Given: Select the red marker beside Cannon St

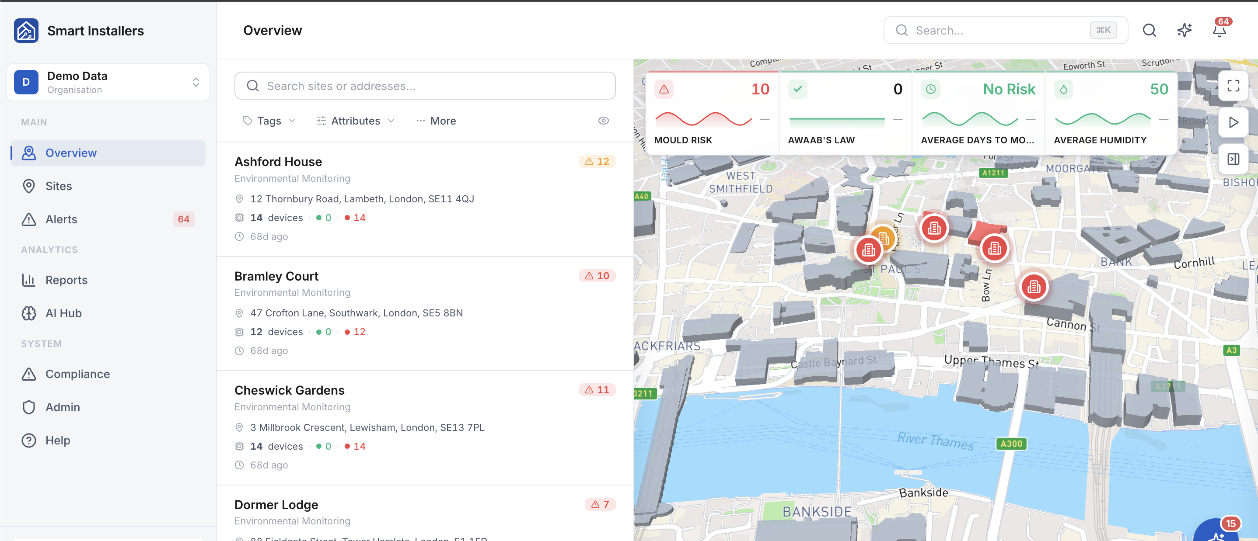Looking at the screenshot, I should click(1033, 287).
